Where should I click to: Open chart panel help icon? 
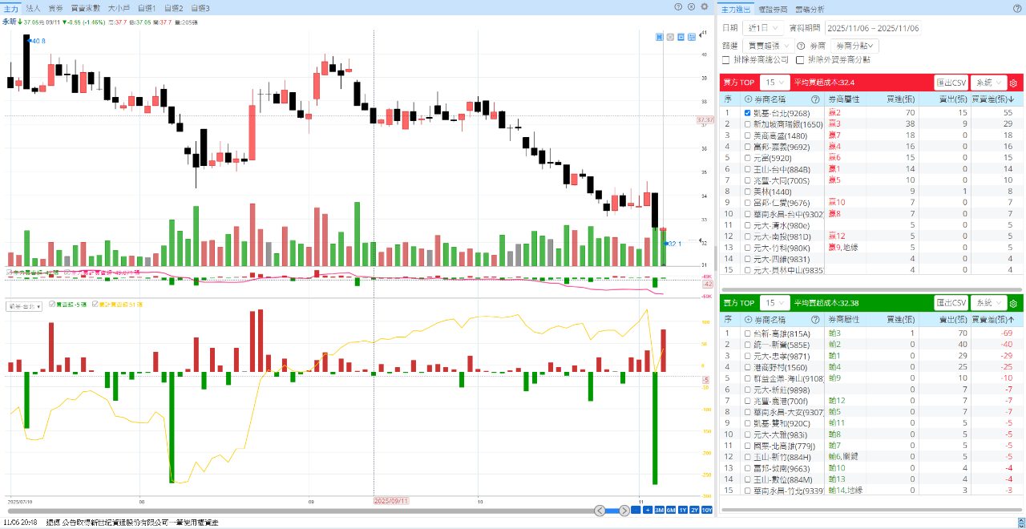pyautogui.click(x=678, y=6)
